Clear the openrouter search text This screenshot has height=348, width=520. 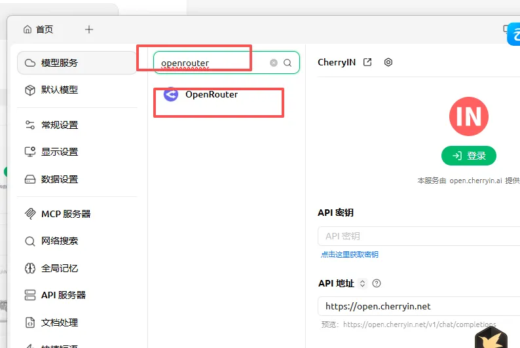click(x=274, y=63)
